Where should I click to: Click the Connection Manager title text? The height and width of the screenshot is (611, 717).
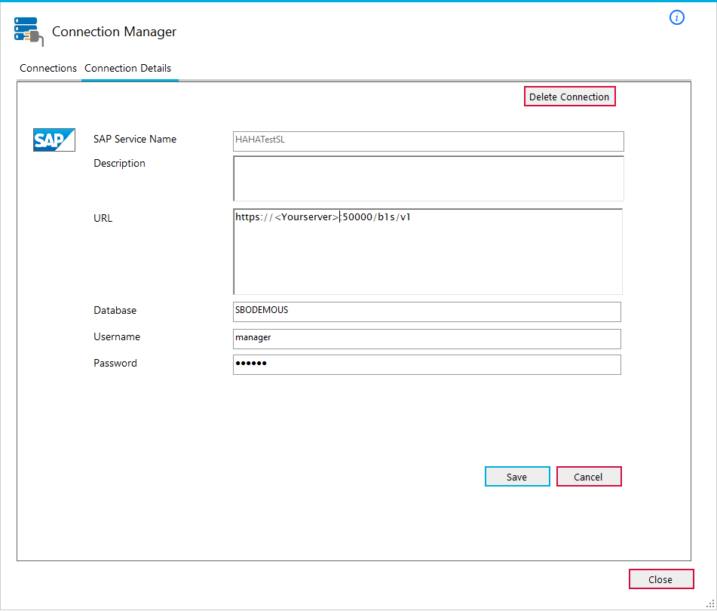pyautogui.click(x=114, y=32)
